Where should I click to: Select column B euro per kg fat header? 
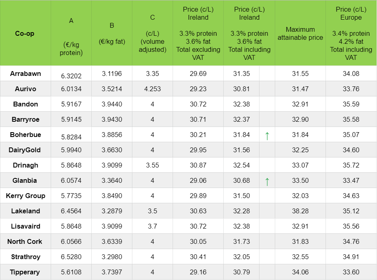click(112, 33)
